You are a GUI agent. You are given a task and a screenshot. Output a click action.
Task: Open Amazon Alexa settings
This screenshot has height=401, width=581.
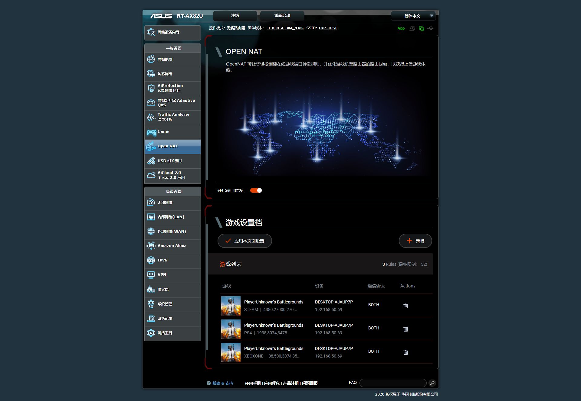[x=172, y=246]
